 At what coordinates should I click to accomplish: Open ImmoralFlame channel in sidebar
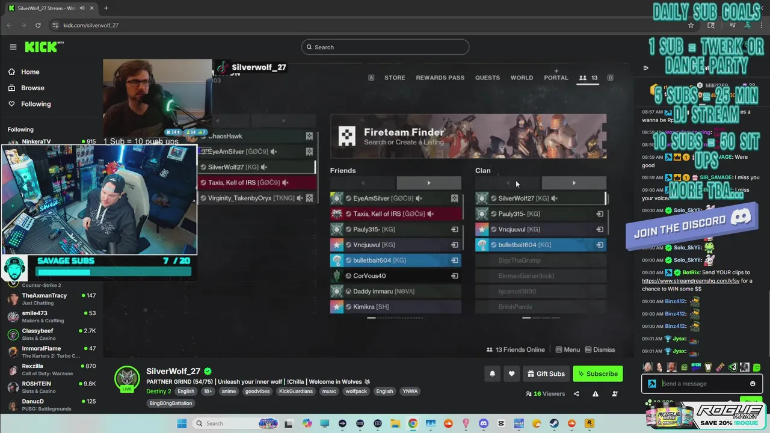click(52, 352)
